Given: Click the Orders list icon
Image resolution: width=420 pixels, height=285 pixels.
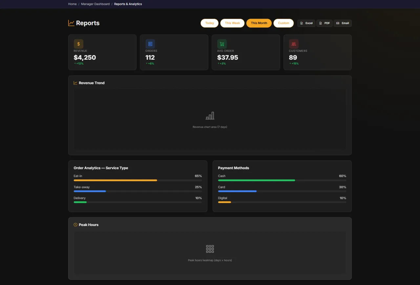Looking at the screenshot, I should [x=150, y=44].
